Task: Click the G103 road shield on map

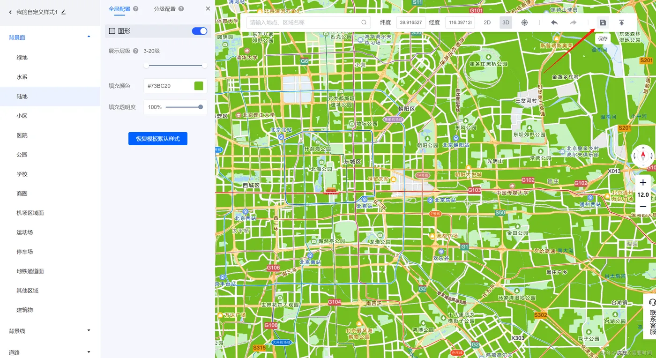Action: (474, 190)
